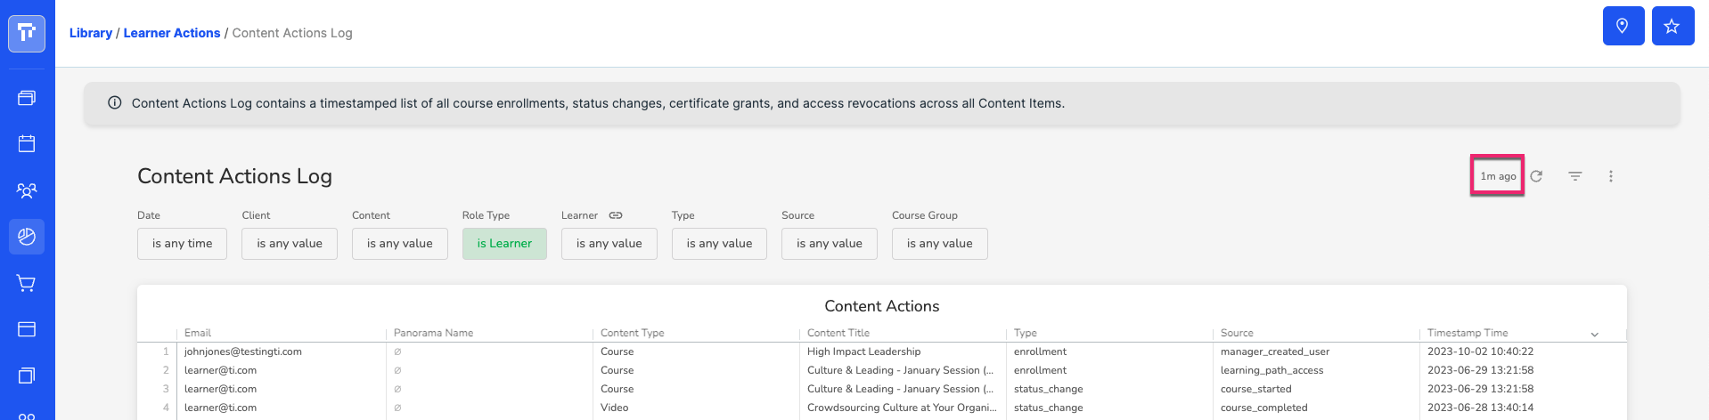Click the 'manager_created_user' source cell
The width and height of the screenshot is (1709, 420).
(1275, 351)
